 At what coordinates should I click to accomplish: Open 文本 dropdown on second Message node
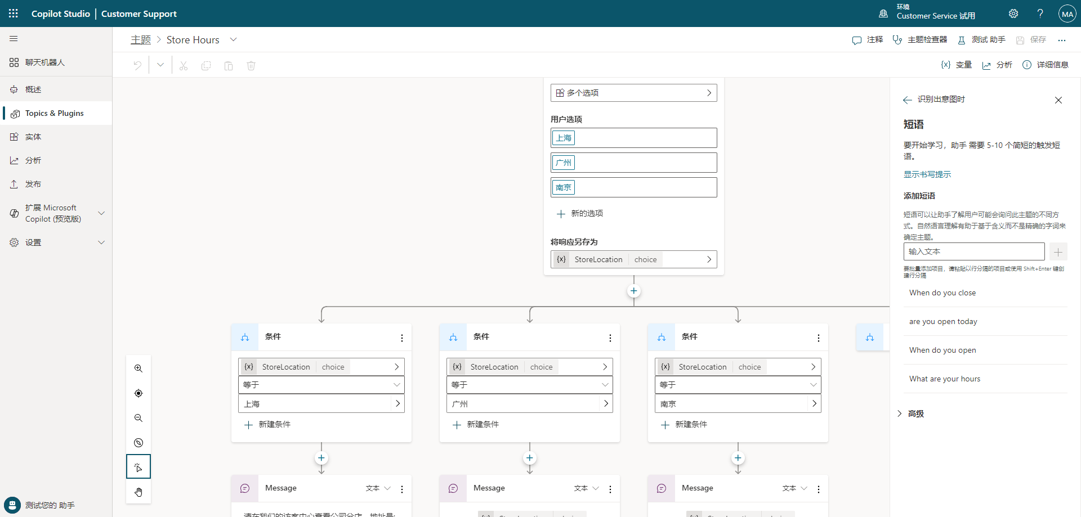(587, 488)
